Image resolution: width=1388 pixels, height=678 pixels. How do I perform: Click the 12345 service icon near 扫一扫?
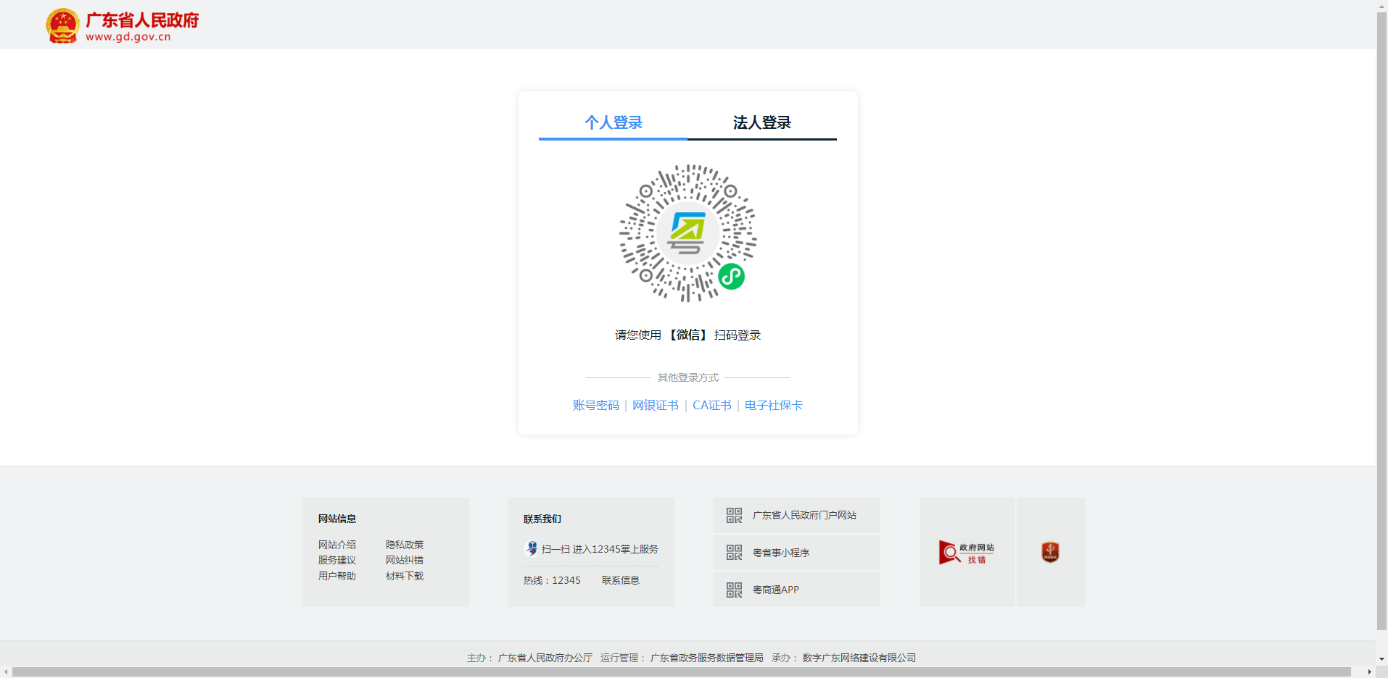tap(532, 549)
